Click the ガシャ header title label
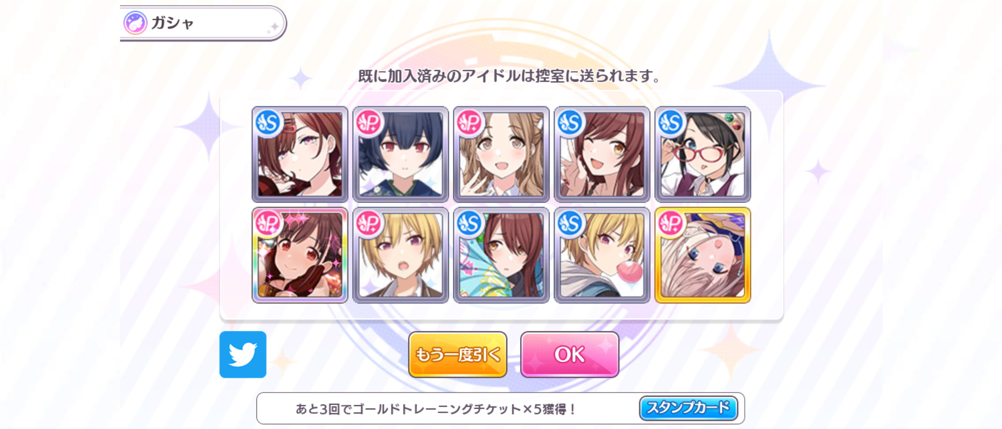This screenshot has width=1002, height=429. [x=173, y=23]
